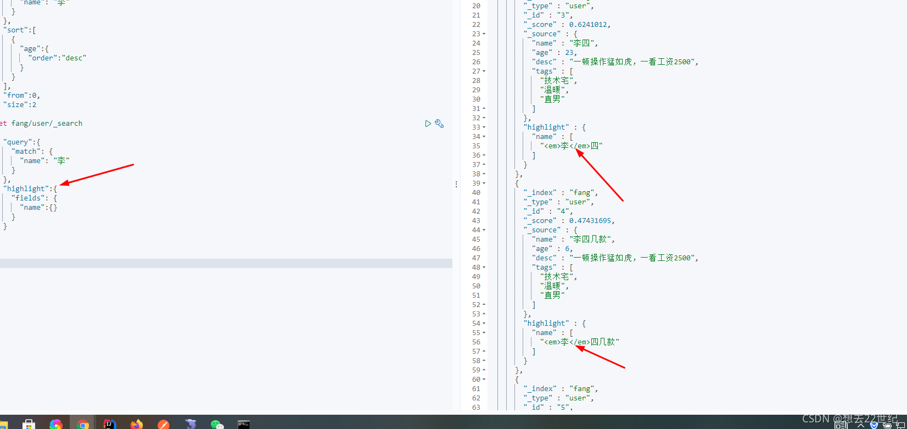Click "温暖" tag at line 50
Screen dimensions: 907x429
click(555, 286)
